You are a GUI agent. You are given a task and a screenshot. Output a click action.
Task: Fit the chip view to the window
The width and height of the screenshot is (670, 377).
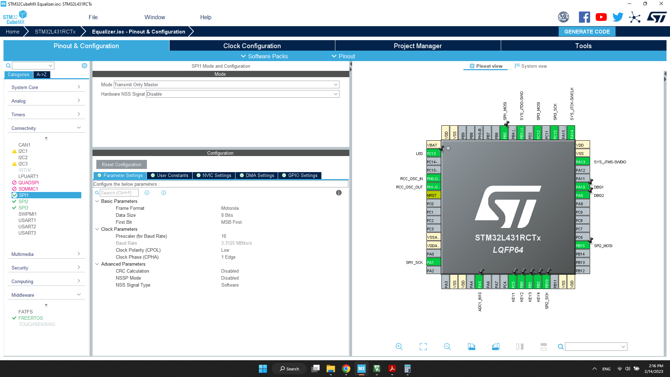coord(423,347)
